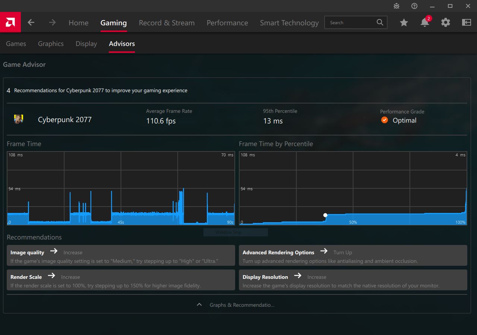Viewport: 477px width, 335px height.
Task: Click the search magnifier icon
Action: click(380, 22)
